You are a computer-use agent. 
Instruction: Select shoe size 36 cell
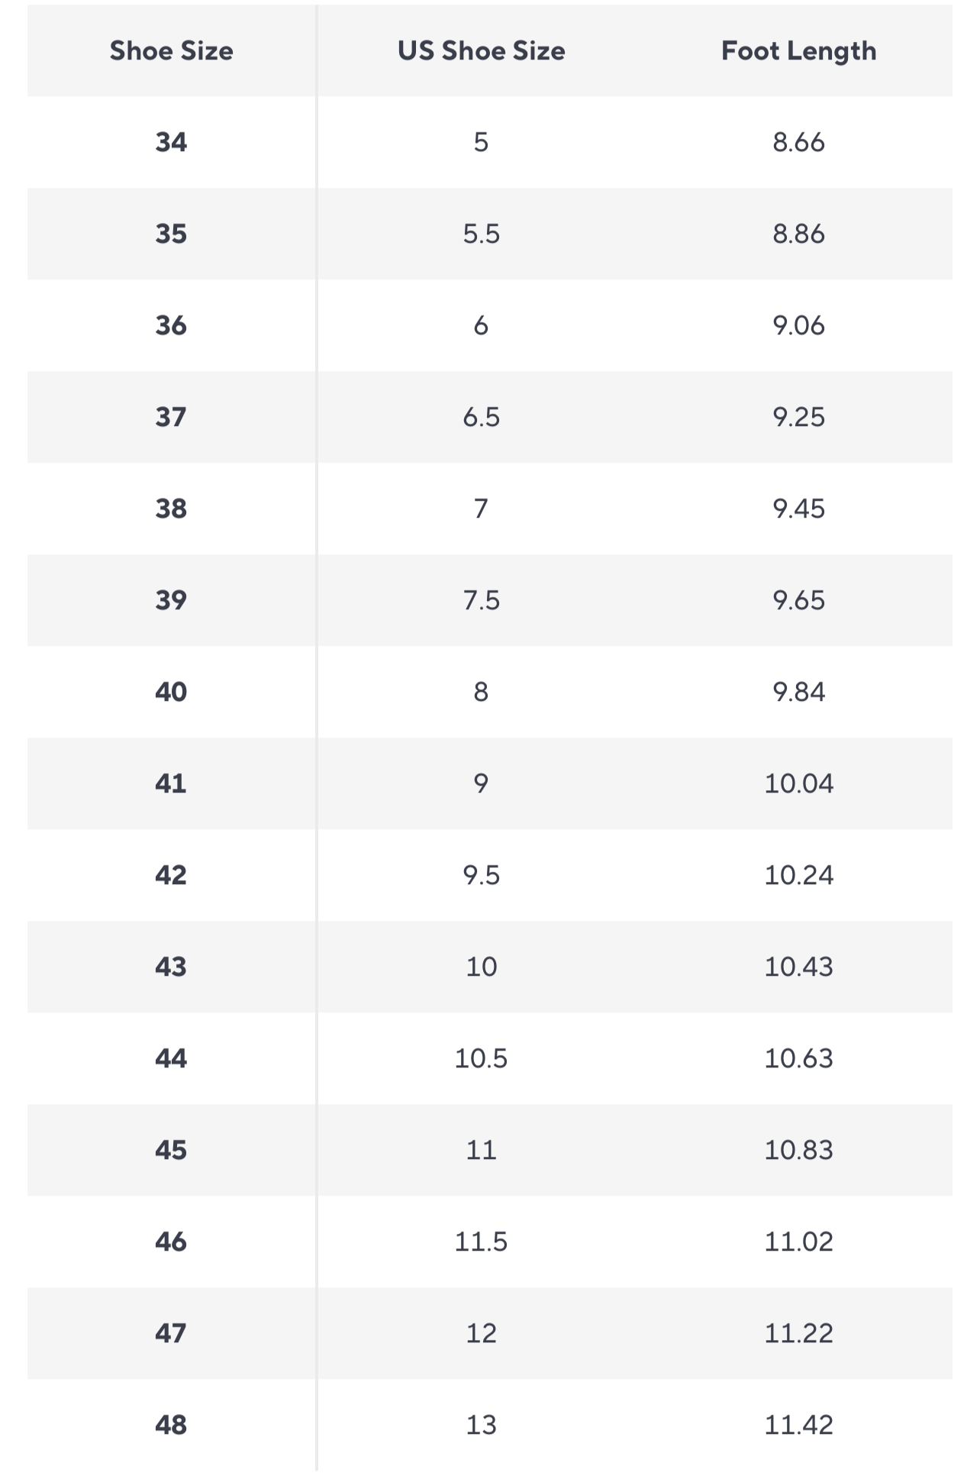point(171,325)
